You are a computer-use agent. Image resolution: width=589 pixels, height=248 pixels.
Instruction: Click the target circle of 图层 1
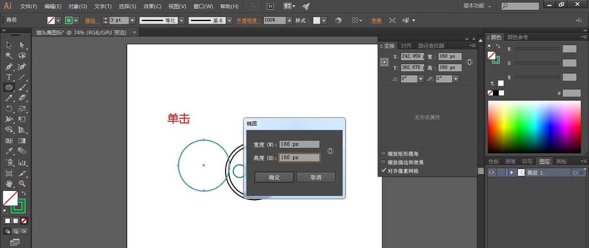tap(575, 173)
